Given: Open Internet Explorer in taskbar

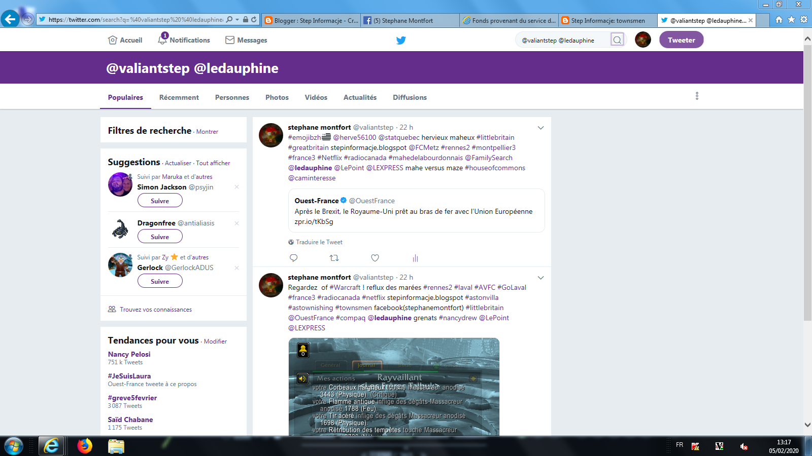Looking at the screenshot, I should tap(51, 446).
